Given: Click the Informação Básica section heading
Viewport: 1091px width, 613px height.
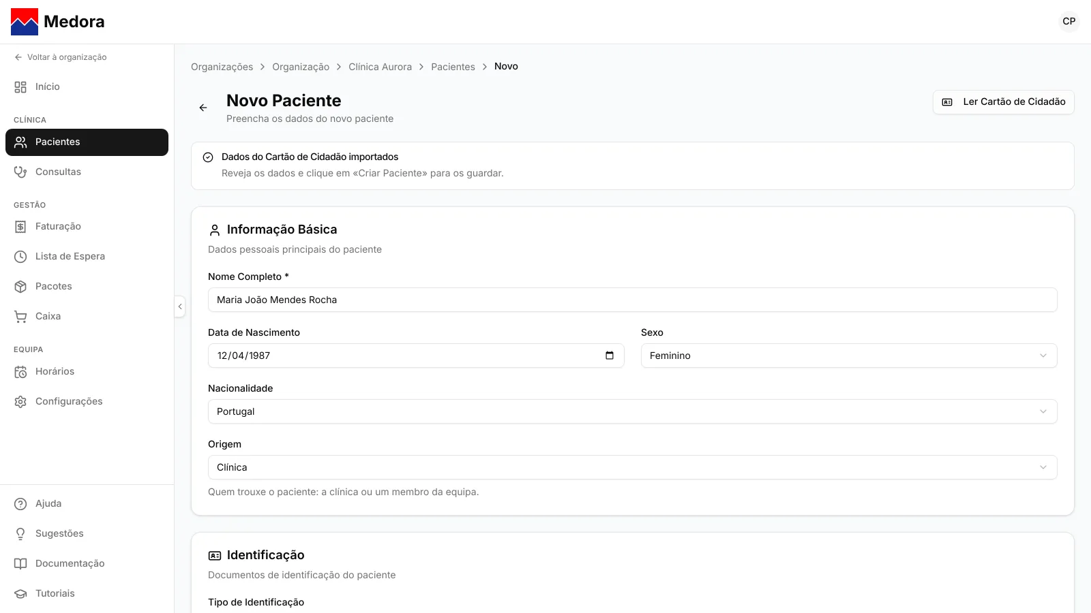Looking at the screenshot, I should 282,230.
